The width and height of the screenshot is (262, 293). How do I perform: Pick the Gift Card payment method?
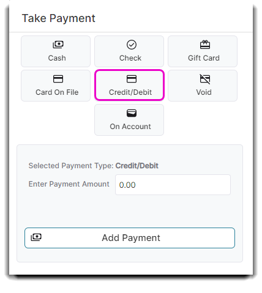(203, 51)
